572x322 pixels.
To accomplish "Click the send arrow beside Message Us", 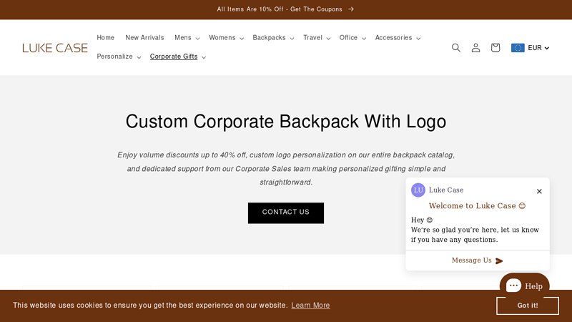I will point(499,260).
